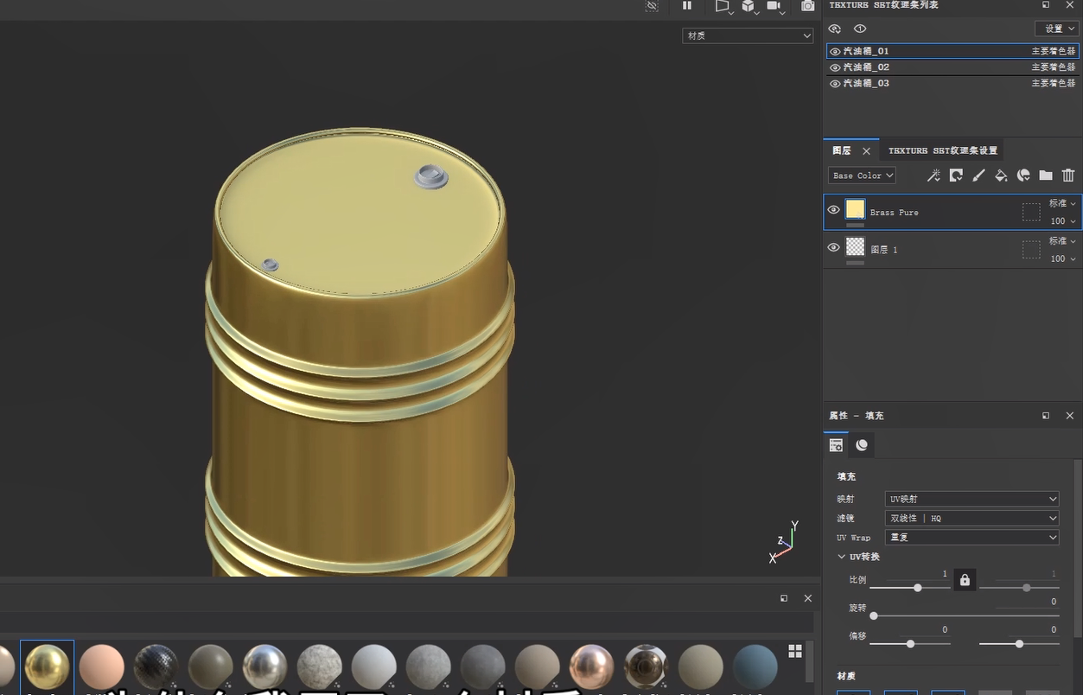1083x695 pixels.
Task: Delete the selected layer with trash icon
Action: point(1068,175)
